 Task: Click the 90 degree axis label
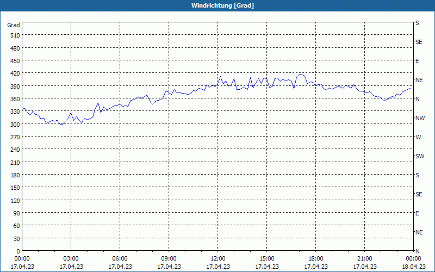17,213
